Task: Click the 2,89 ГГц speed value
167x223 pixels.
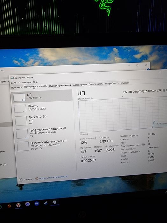Action: click(x=106, y=141)
